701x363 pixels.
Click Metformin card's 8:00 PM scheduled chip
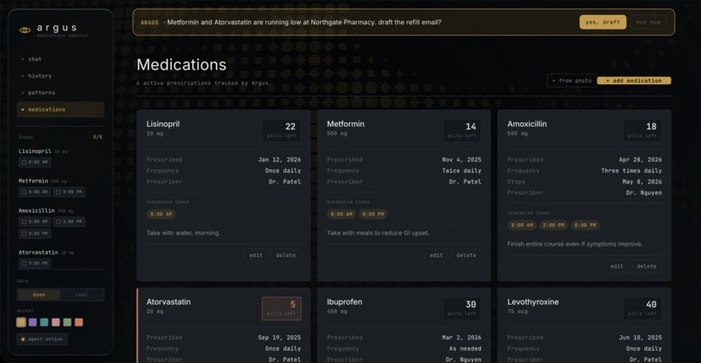pyautogui.click(x=373, y=214)
